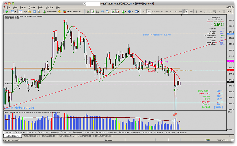The height and width of the screenshot is (146, 237).
Task: Zoom out on the chart
Action: [107, 11]
